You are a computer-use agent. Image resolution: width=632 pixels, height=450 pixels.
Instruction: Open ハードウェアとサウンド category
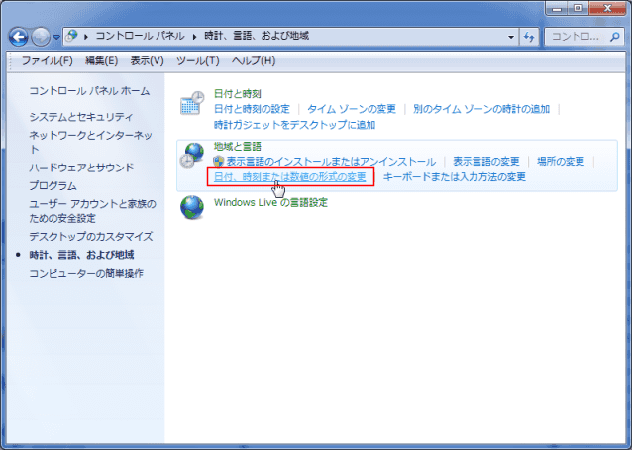click(81, 168)
